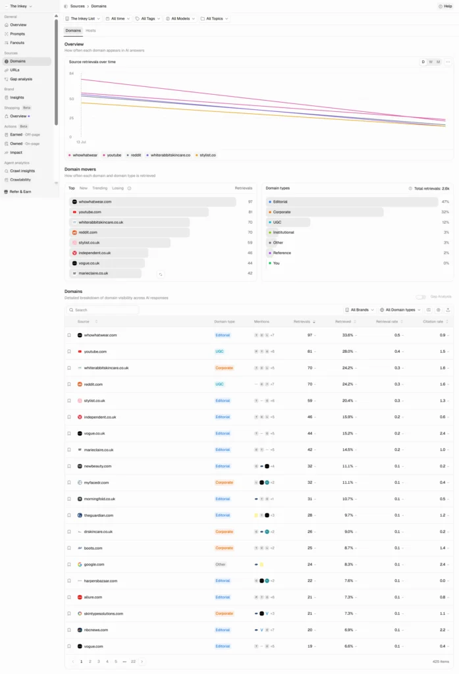Open the Overview page in General sidebar
Screen dimensions: 459x674
[x=18, y=25]
